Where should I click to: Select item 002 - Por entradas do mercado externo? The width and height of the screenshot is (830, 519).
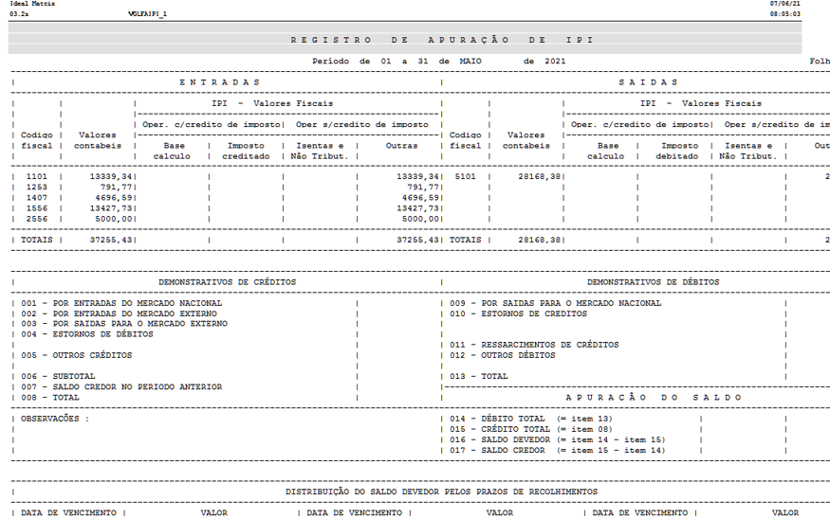[119, 313]
